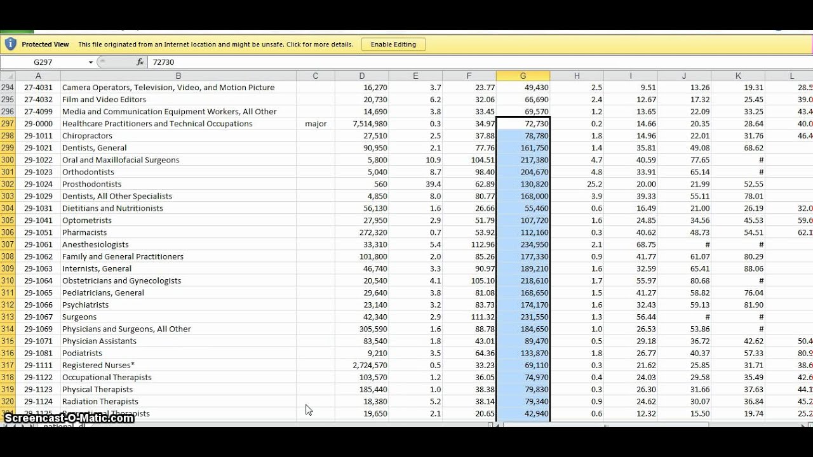Viewport: 813px width, 457px height.
Task: Click the 'Optometrists' cell
Action: [178, 220]
